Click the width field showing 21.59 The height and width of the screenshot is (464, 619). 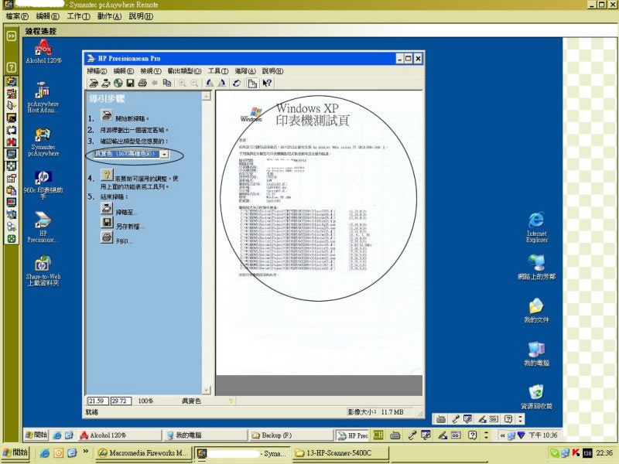pos(97,401)
